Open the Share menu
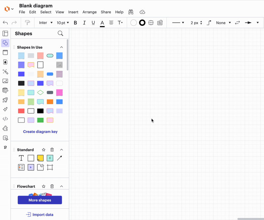 [106, 12]
